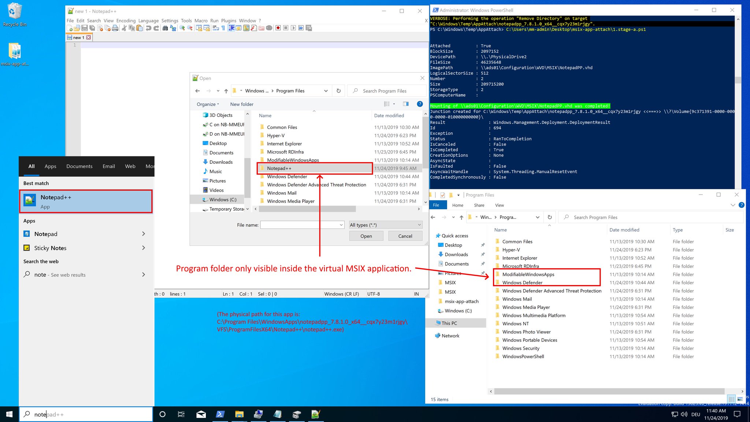Toggle Word Wrap in Notepad++ toolbar
Viewport: 750px width, 422px height.
215,28
